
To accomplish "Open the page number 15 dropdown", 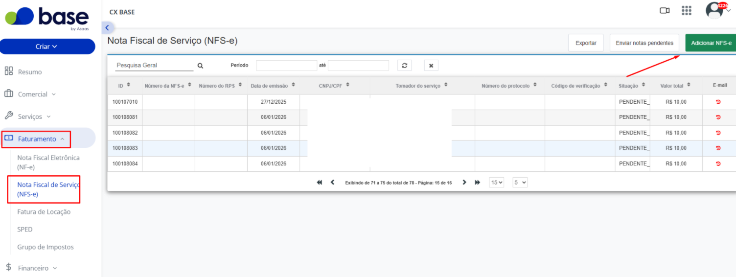I will (497, 183).
